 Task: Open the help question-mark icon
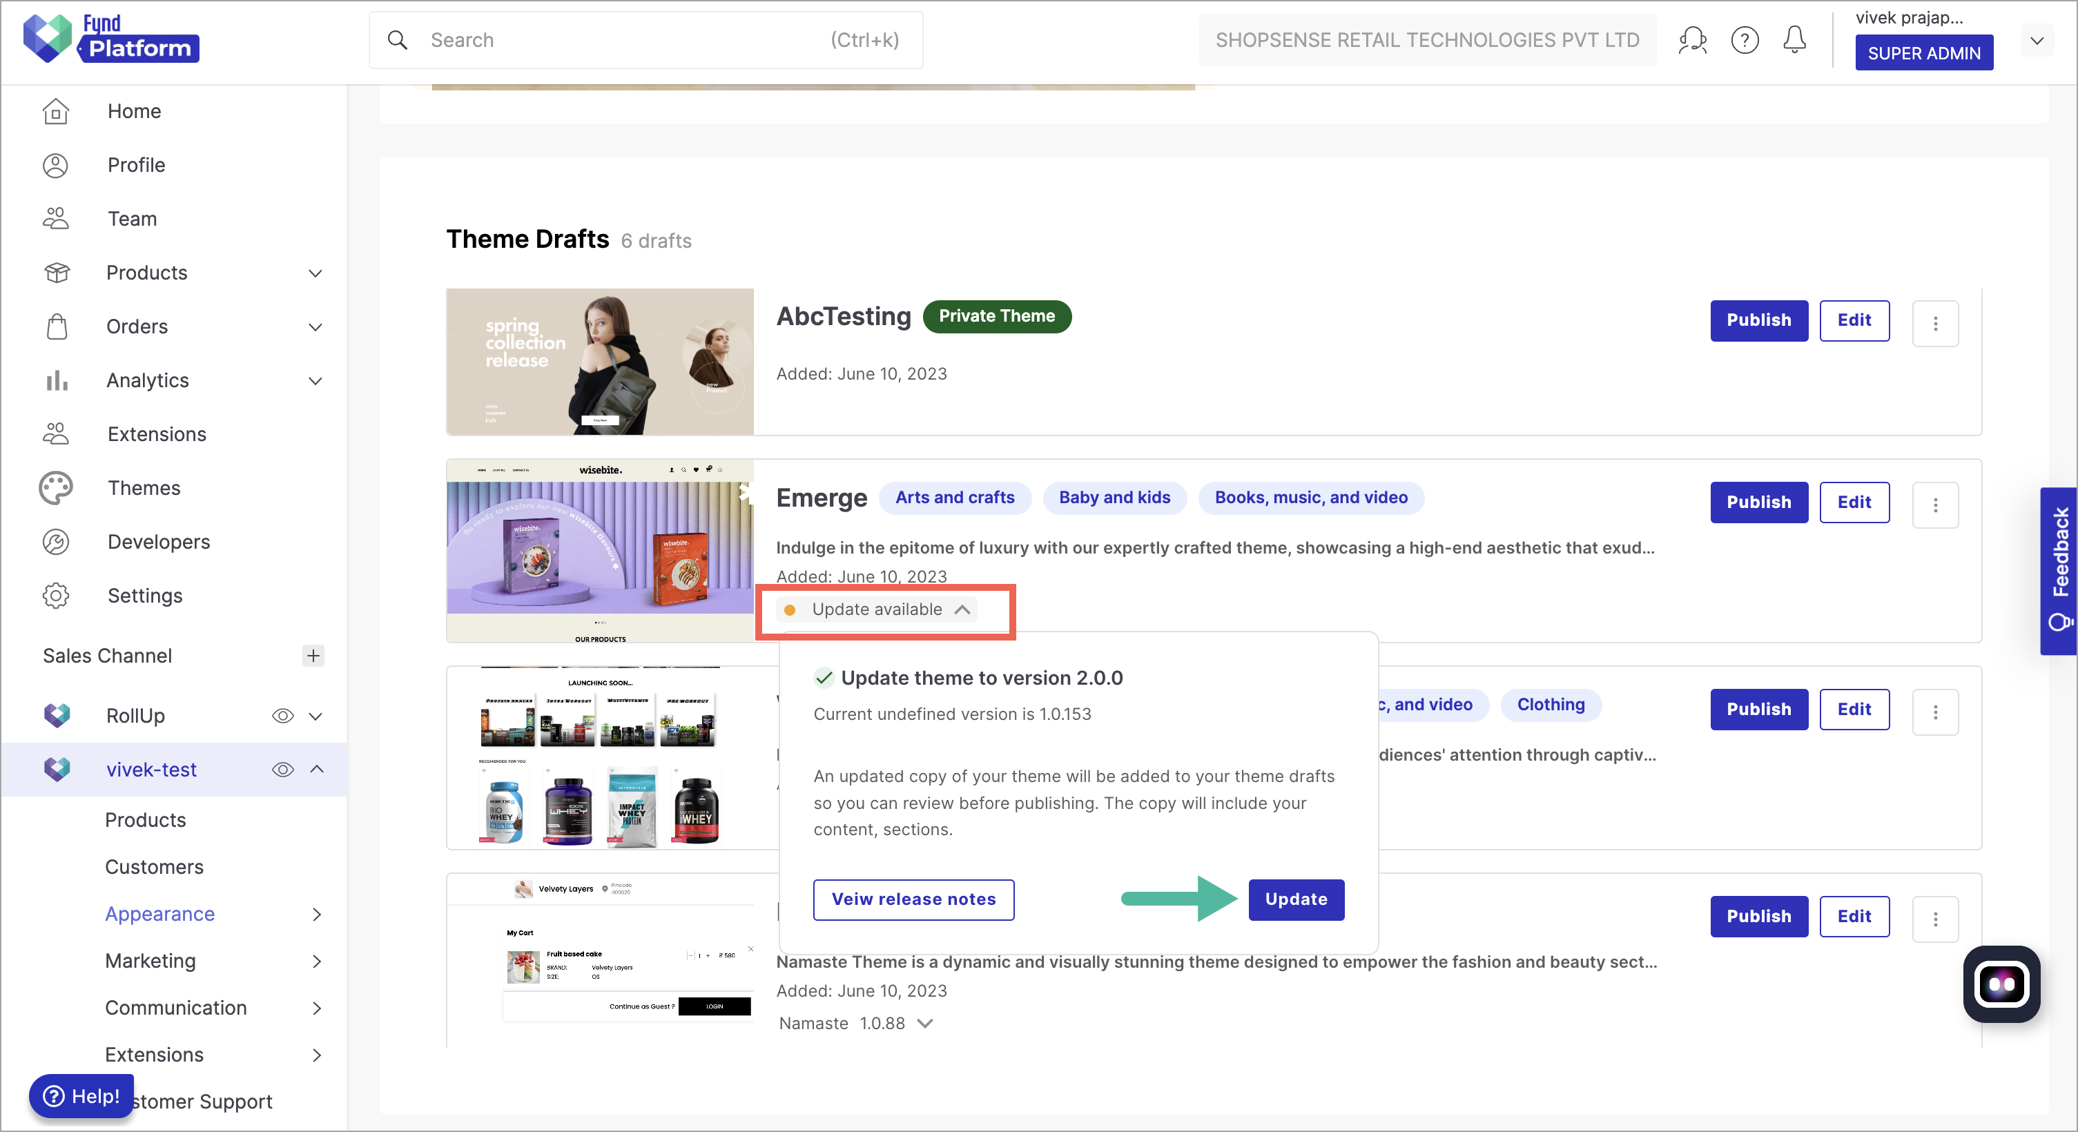pos(1744,39)
